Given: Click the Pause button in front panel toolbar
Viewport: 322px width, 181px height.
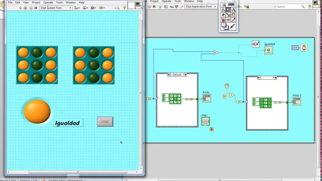Looking at the screenshot, I should [x=36, y=8].
